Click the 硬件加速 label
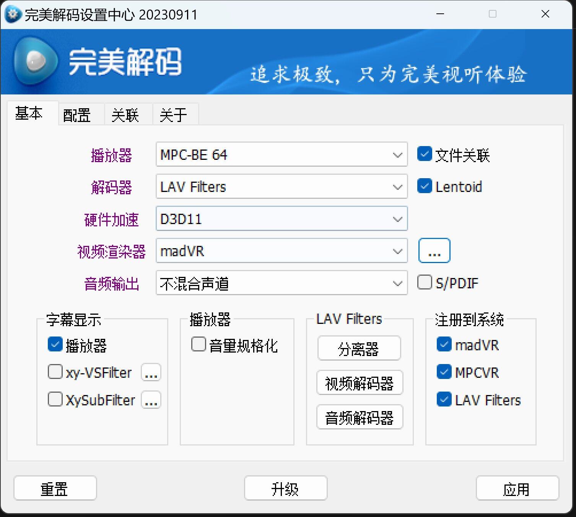 (x=111, y=219)
